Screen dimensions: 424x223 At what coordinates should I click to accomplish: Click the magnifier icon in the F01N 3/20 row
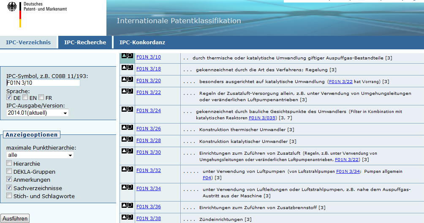(x=130, y=79)
